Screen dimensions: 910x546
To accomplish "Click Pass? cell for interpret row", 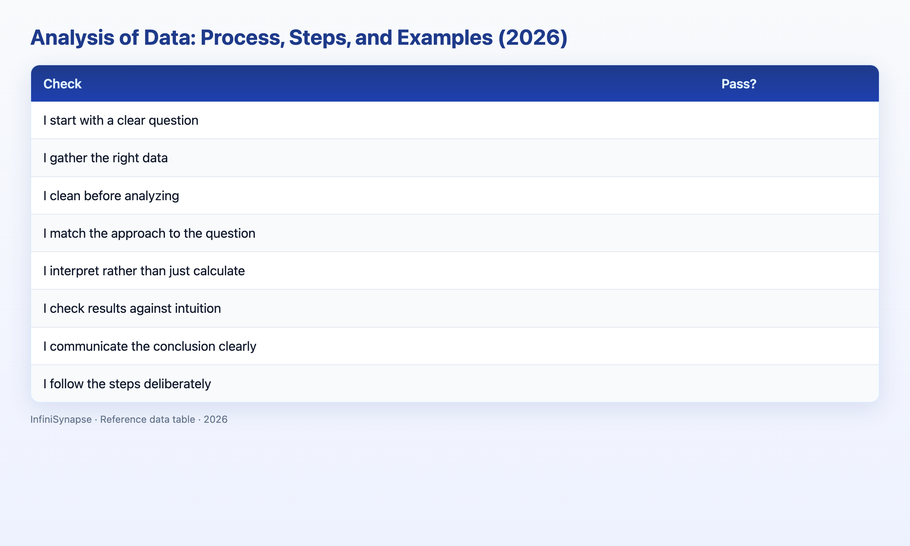I will tap(794, 271).
